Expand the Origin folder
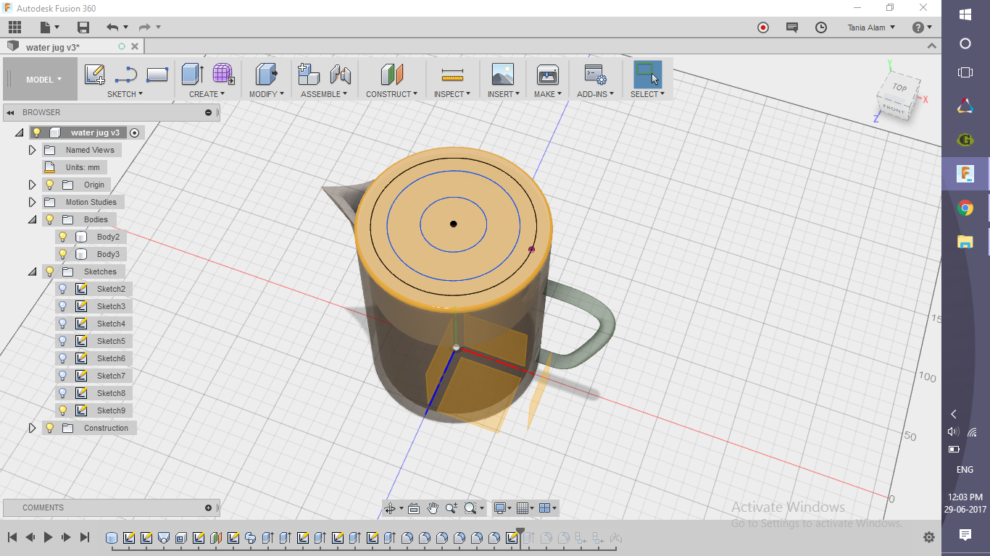This screenshot has width=990, height=556. [x=32, y=185]
